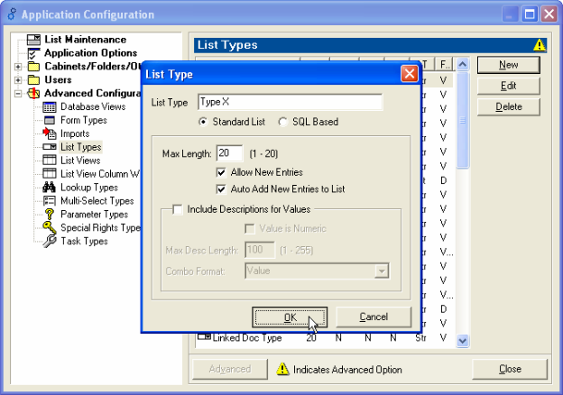Image resolution: width=563 pixels, height=395 pixels.
Task: Click warning icon beside Indicates Advanced Option
Action: pos(282,369)
